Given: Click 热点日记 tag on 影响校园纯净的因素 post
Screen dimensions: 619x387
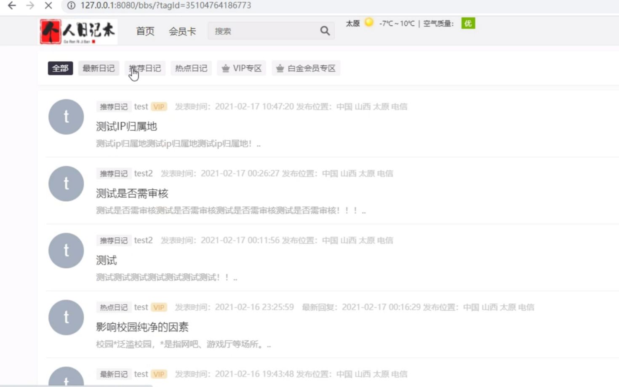Looking at the screenshot, I should (114, 307).
